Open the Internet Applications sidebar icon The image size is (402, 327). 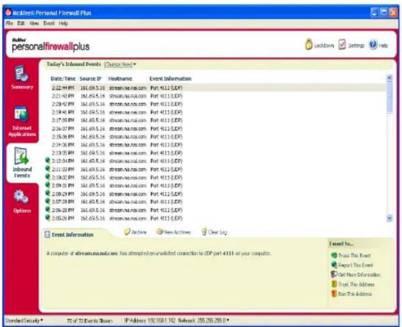click(22, 114)
